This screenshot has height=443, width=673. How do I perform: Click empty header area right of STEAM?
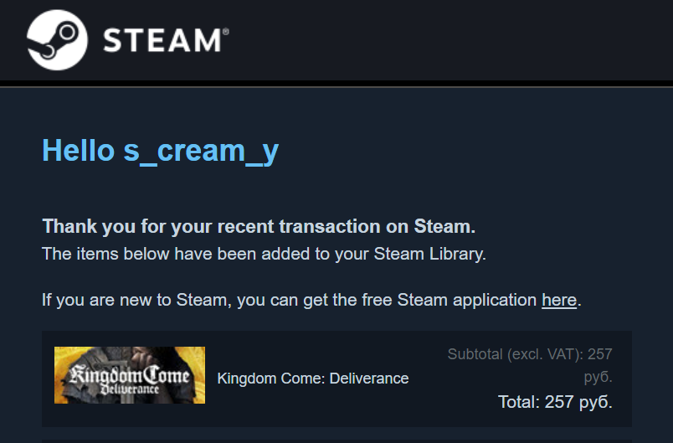coord(452,40)
